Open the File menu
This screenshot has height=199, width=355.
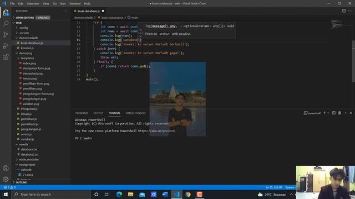tap(12, 4)
